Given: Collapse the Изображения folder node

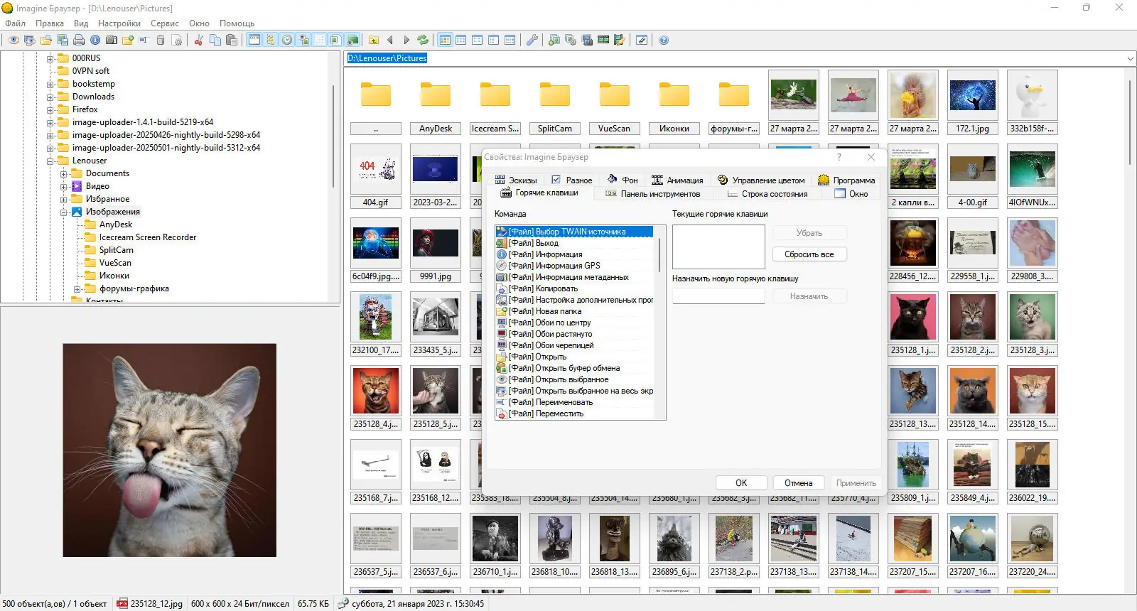Looking at the screenshot, I should 64,212.
